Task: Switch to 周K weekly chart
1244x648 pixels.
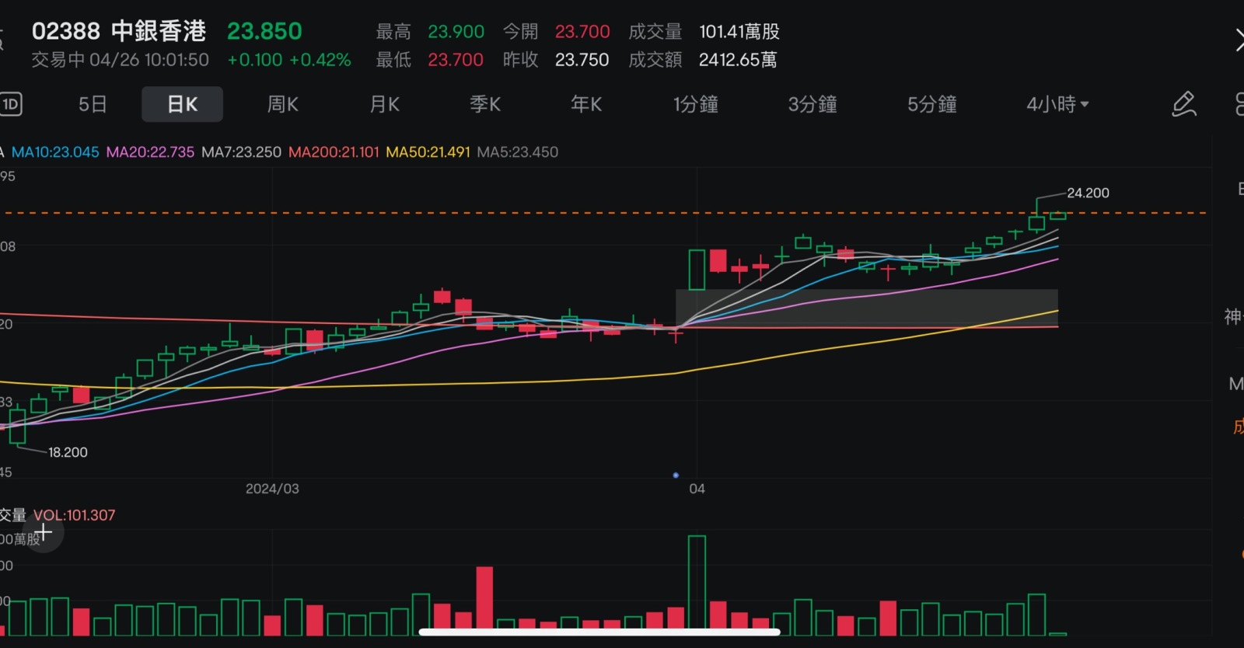Action: click(x=283, y=104)
